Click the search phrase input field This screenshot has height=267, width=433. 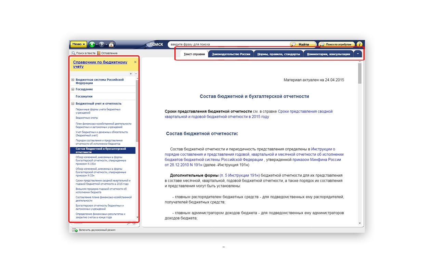[228, 44]
